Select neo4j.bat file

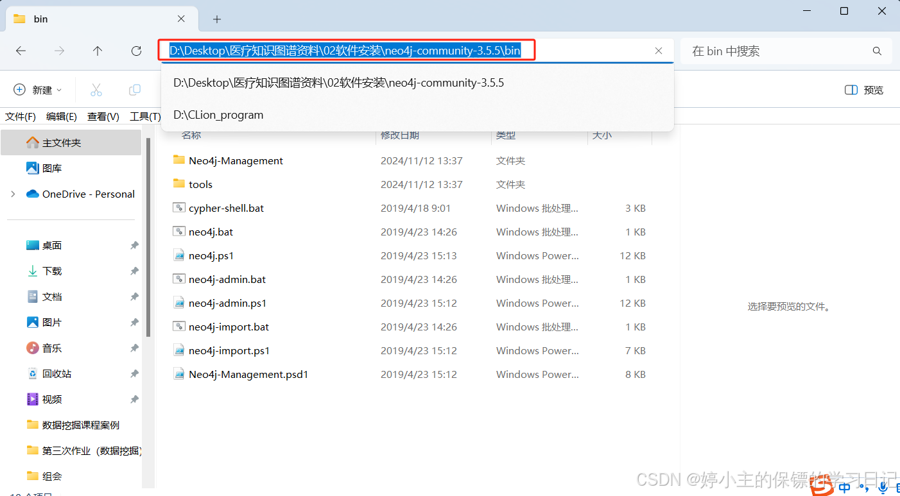pyautogui.click(x=211, y=232)
